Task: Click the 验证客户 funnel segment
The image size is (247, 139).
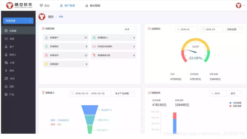Action: point(90,110)
